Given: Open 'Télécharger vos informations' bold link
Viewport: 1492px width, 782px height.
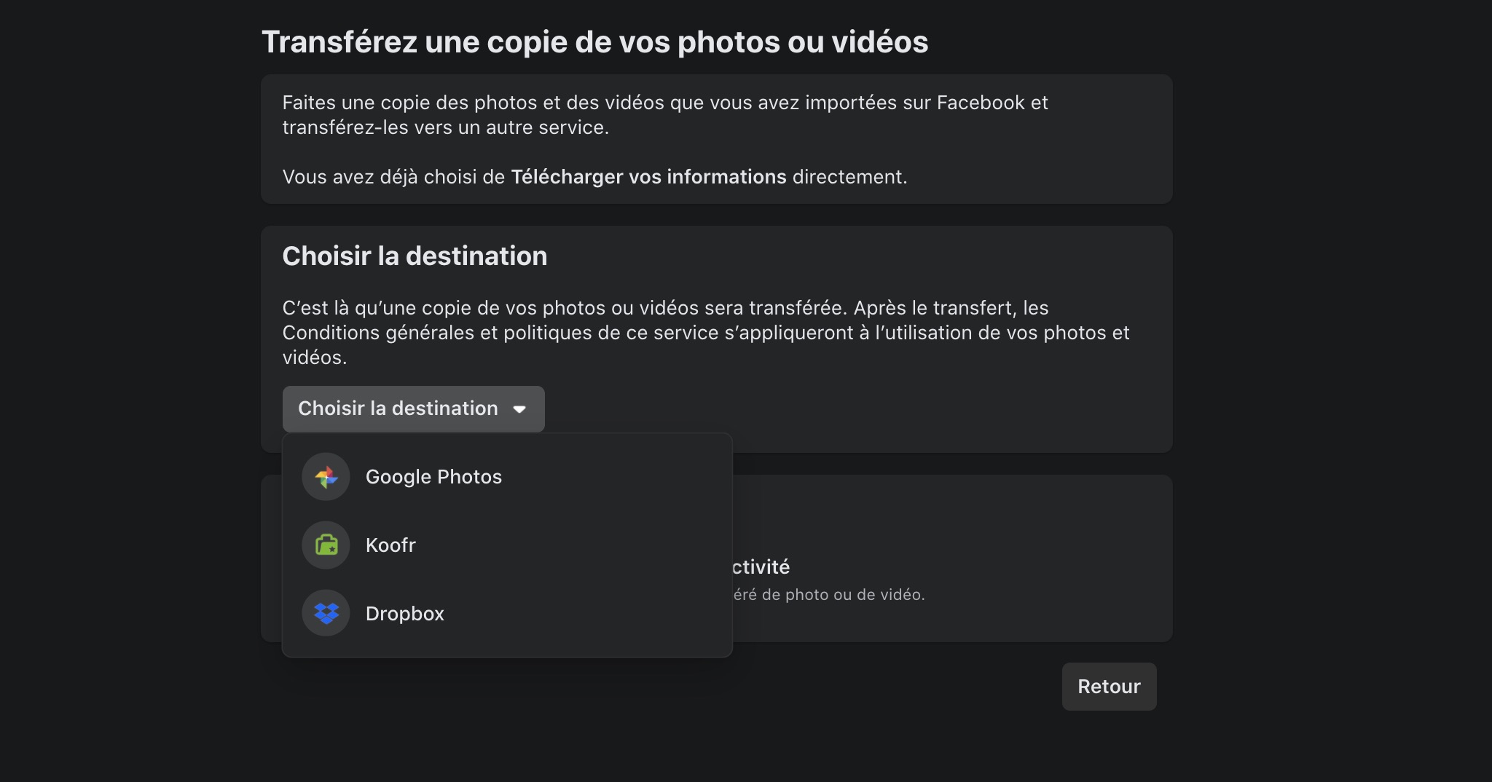Looking at the screenshot, I should point(648,177).
